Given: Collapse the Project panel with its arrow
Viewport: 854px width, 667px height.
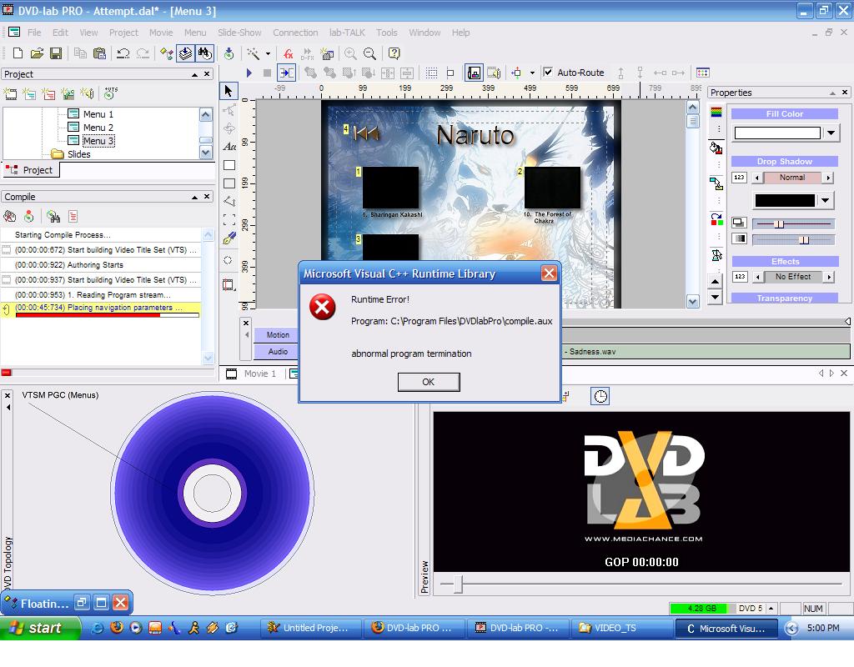Looking at the screenshot, I should 194,74.
